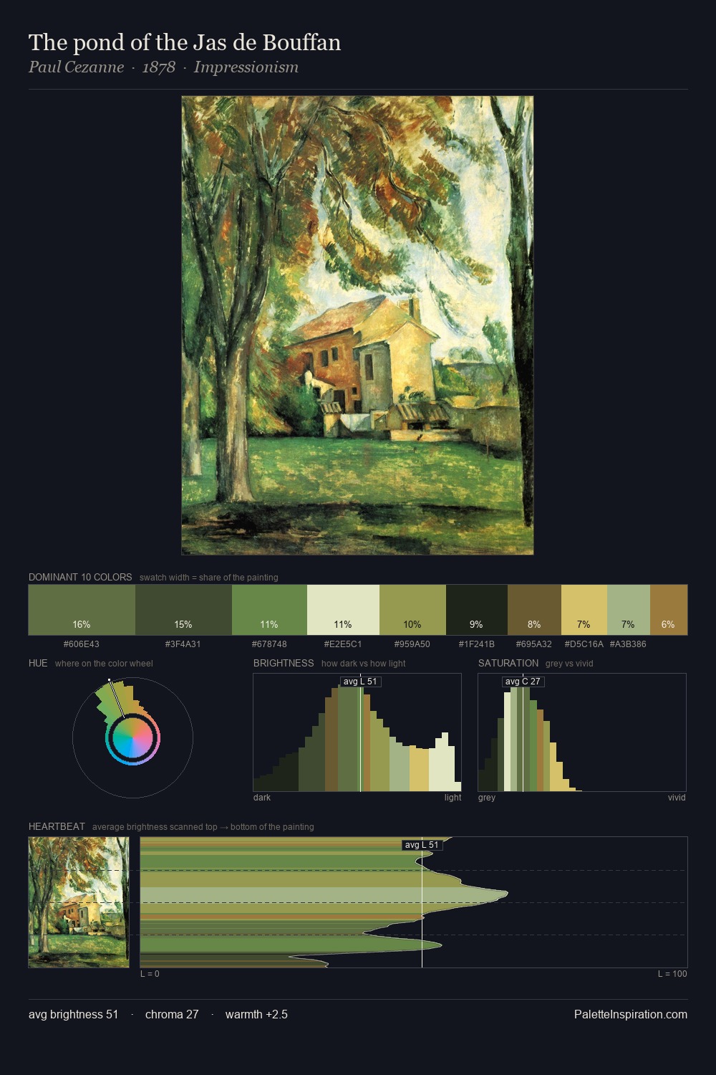Image resolution: width=716 pixels, height=1075 pixels.
Task: Click the #A3B386 sage green swatch
Action: click(x=629, y=610)
